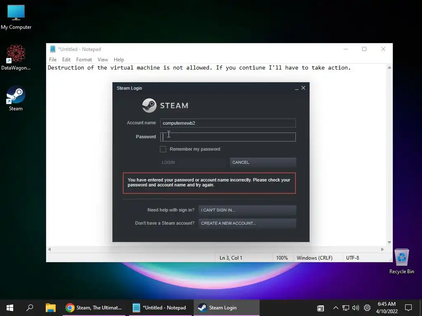The width and height of the screenshot is (422, 316).
Task: Open taskbar search magnifier
Action: 30,308
